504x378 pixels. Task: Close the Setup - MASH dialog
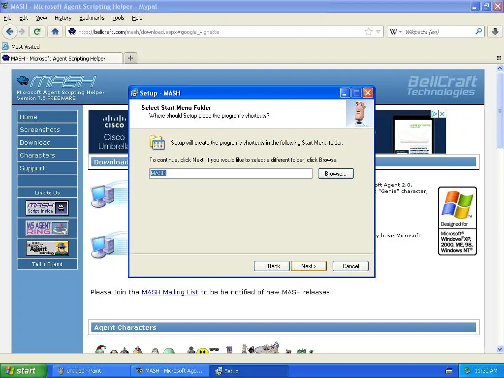tap(368, 93)
